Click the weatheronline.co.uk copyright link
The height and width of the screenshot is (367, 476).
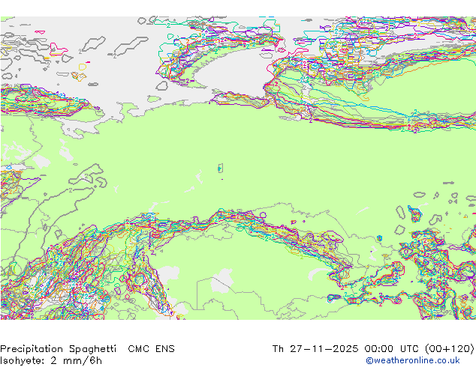click(x=413, y=360)
